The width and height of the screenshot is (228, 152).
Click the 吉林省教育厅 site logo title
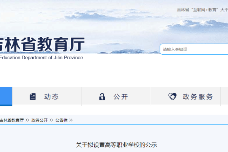(42, 44)
